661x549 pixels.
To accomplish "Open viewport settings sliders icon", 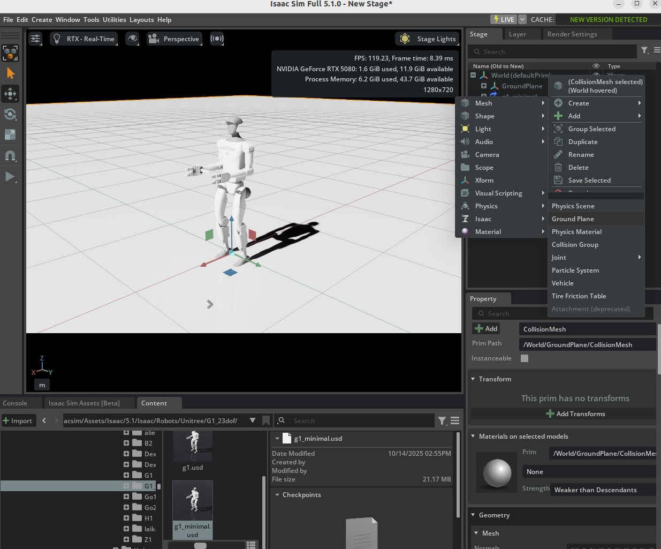I will 35,39.
